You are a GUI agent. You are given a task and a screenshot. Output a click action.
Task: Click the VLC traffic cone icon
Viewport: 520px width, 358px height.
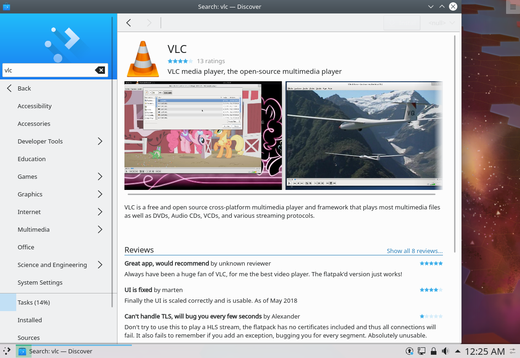click(x=143, y=59)
